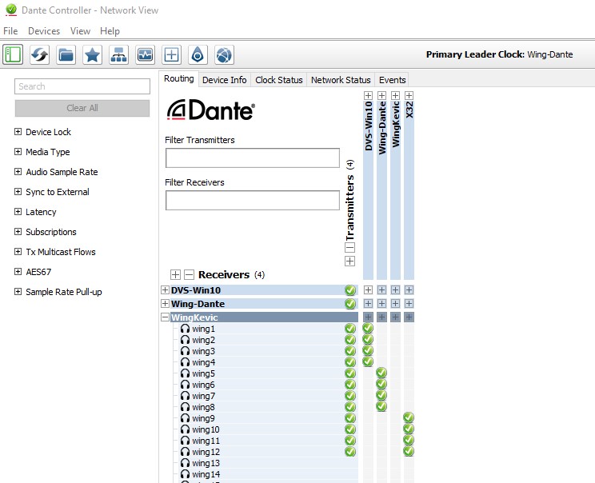
Task: Click the Dante Controller title bar icon
Action: tap(11, 10)
